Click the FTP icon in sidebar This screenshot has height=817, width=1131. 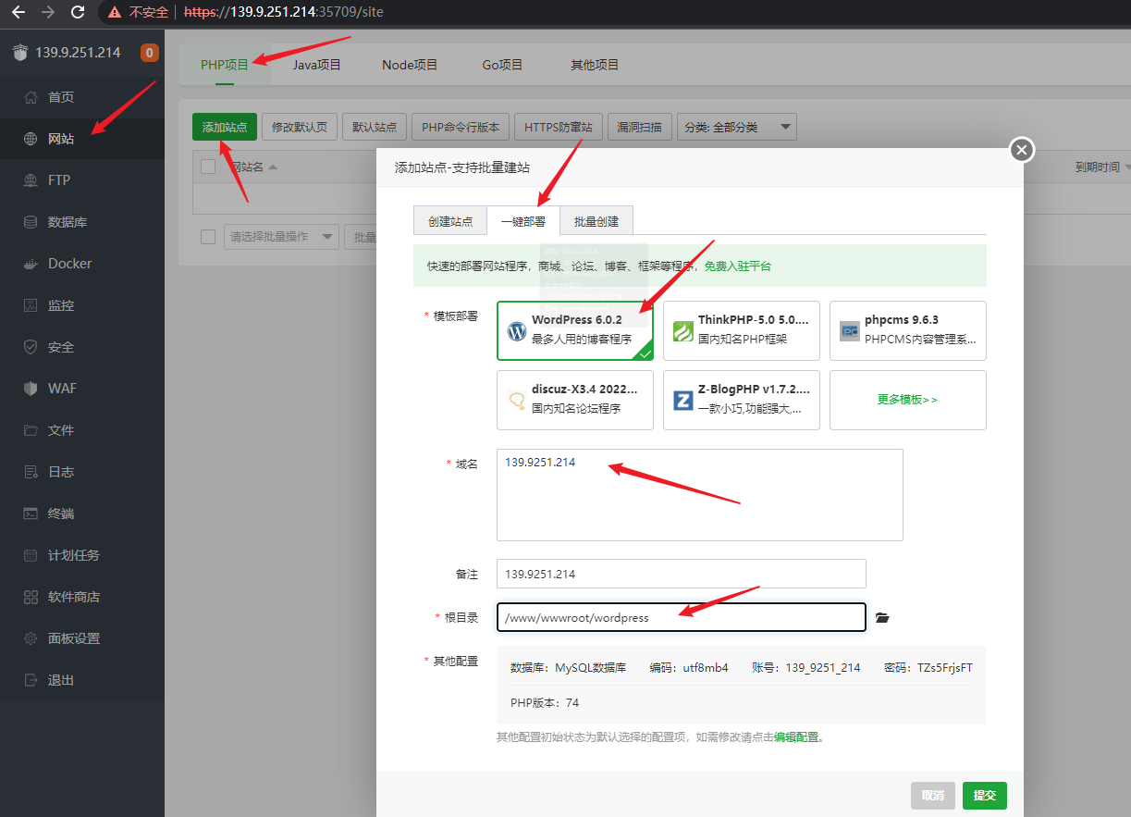tap(31, 180)
